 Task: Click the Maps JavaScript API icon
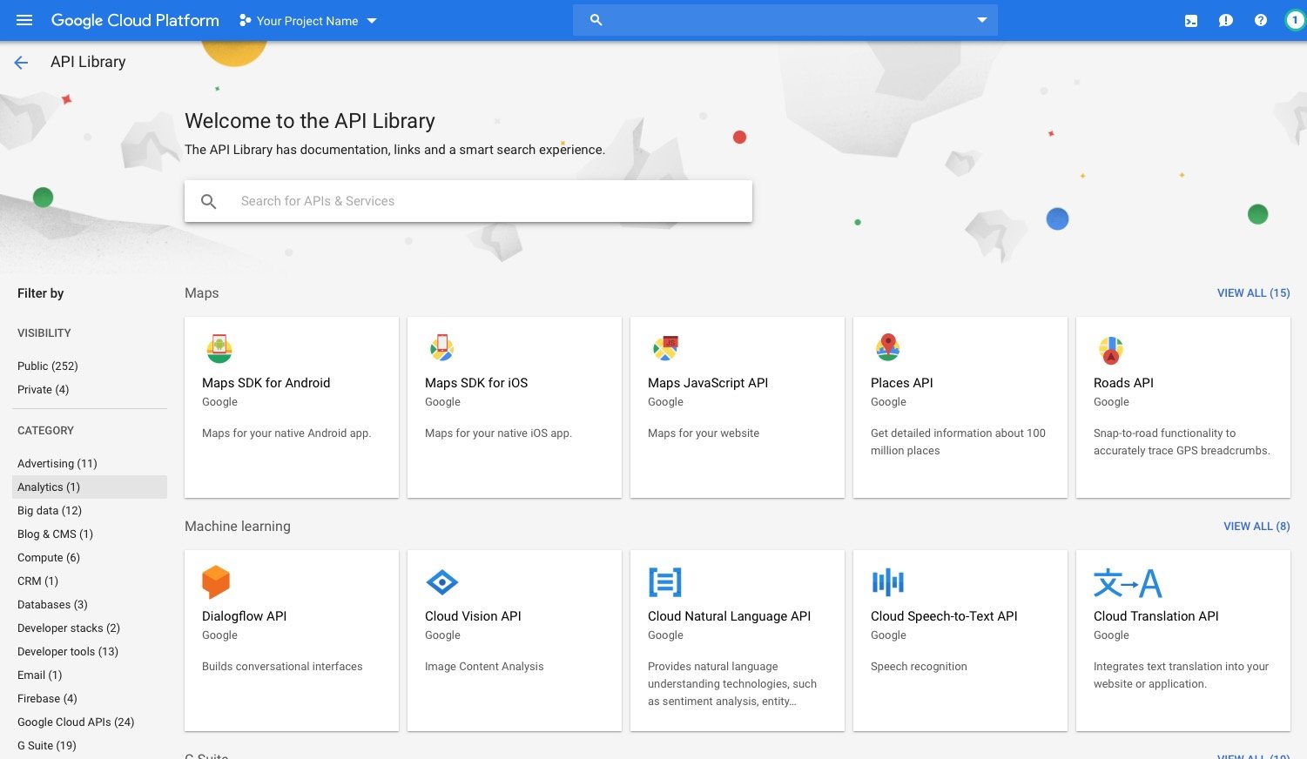coord(665,348)
